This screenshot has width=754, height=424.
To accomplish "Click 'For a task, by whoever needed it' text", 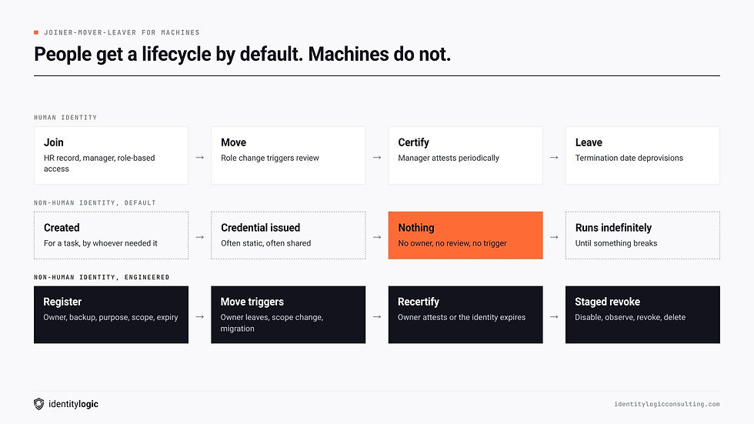I will pyautogui.click(x=101, y=243).
